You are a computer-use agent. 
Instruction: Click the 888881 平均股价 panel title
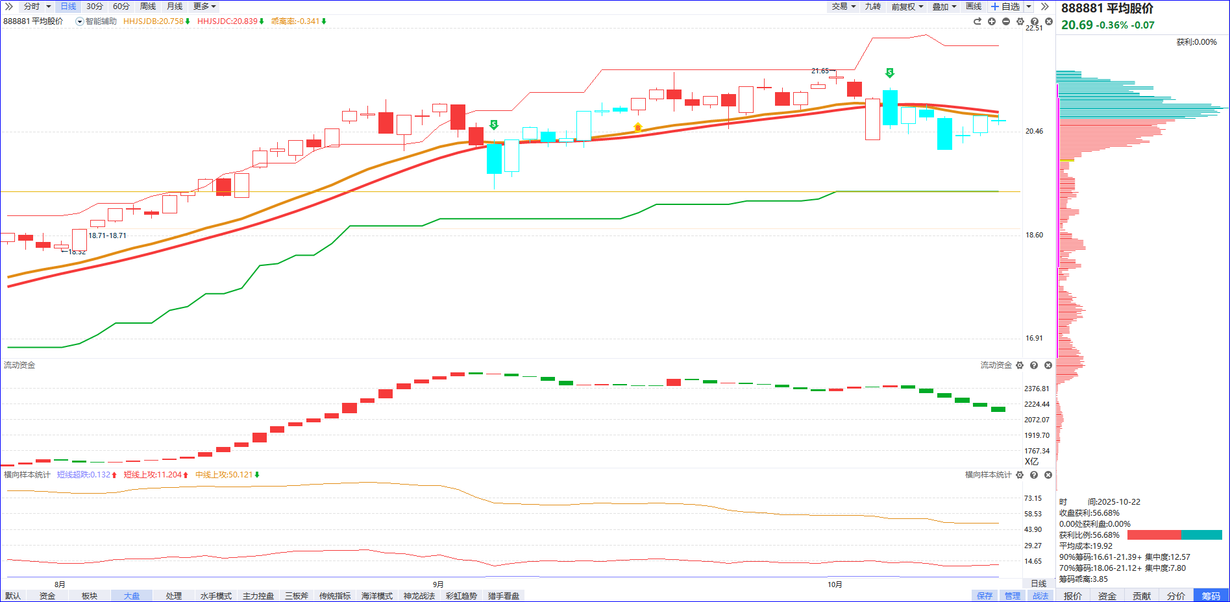coord(1107,8)
